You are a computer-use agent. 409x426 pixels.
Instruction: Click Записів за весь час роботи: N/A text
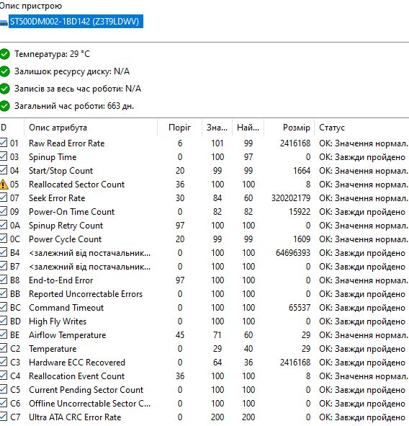pos(78,89)
